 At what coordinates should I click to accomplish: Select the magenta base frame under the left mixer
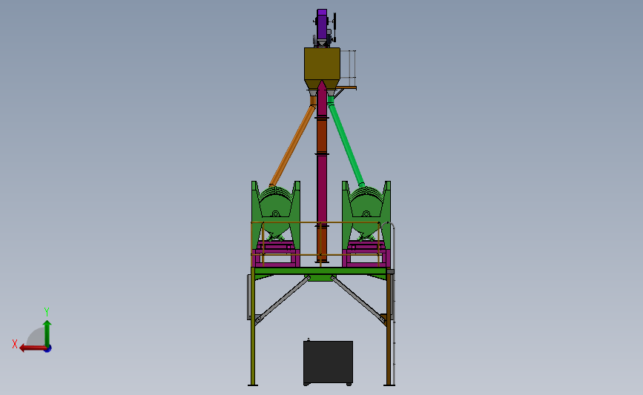coord(276,255)
